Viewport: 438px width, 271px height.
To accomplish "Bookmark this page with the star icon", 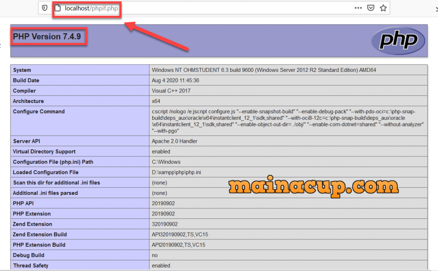I will pyautogui.click(x=383, y=8).
